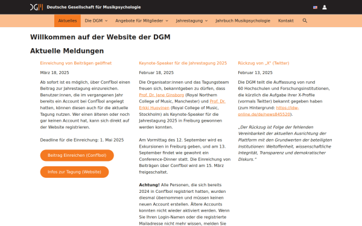
Task: Click the heading Aktuelle Meldungen
Action: (x=67, y=51)
